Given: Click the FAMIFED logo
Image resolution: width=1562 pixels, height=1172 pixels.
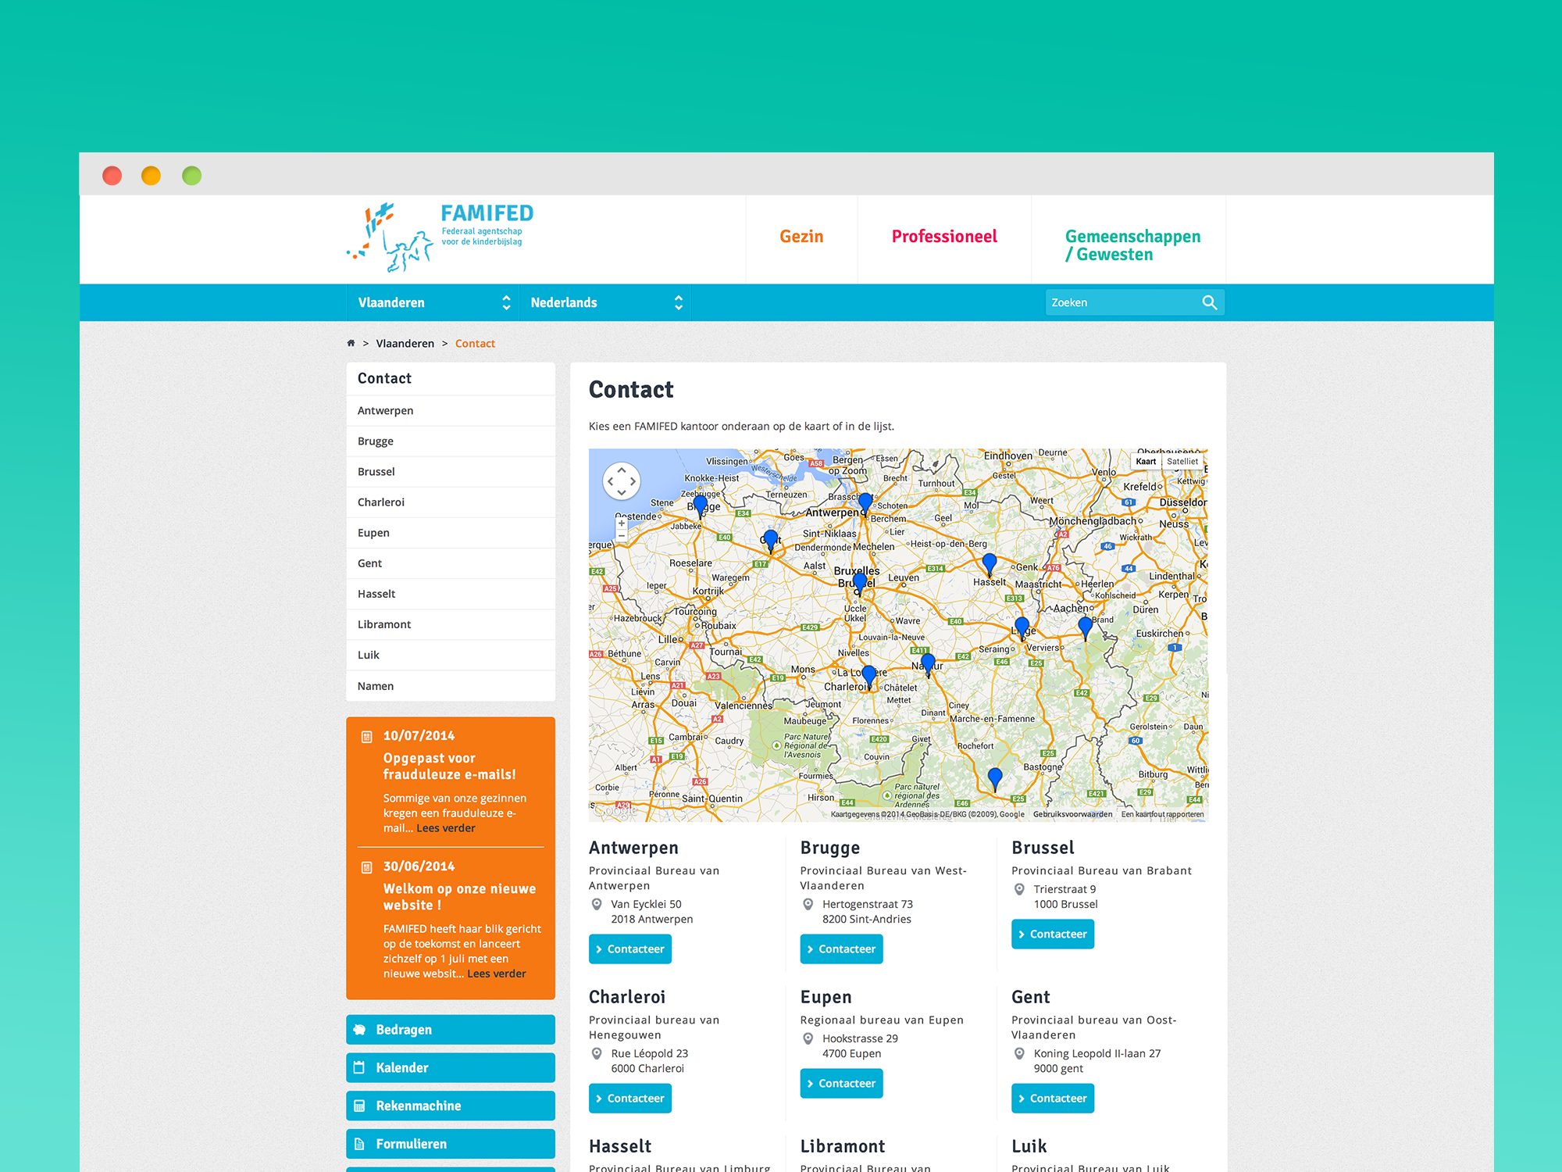Looking at the screenshot, I should tap(440, 238).
